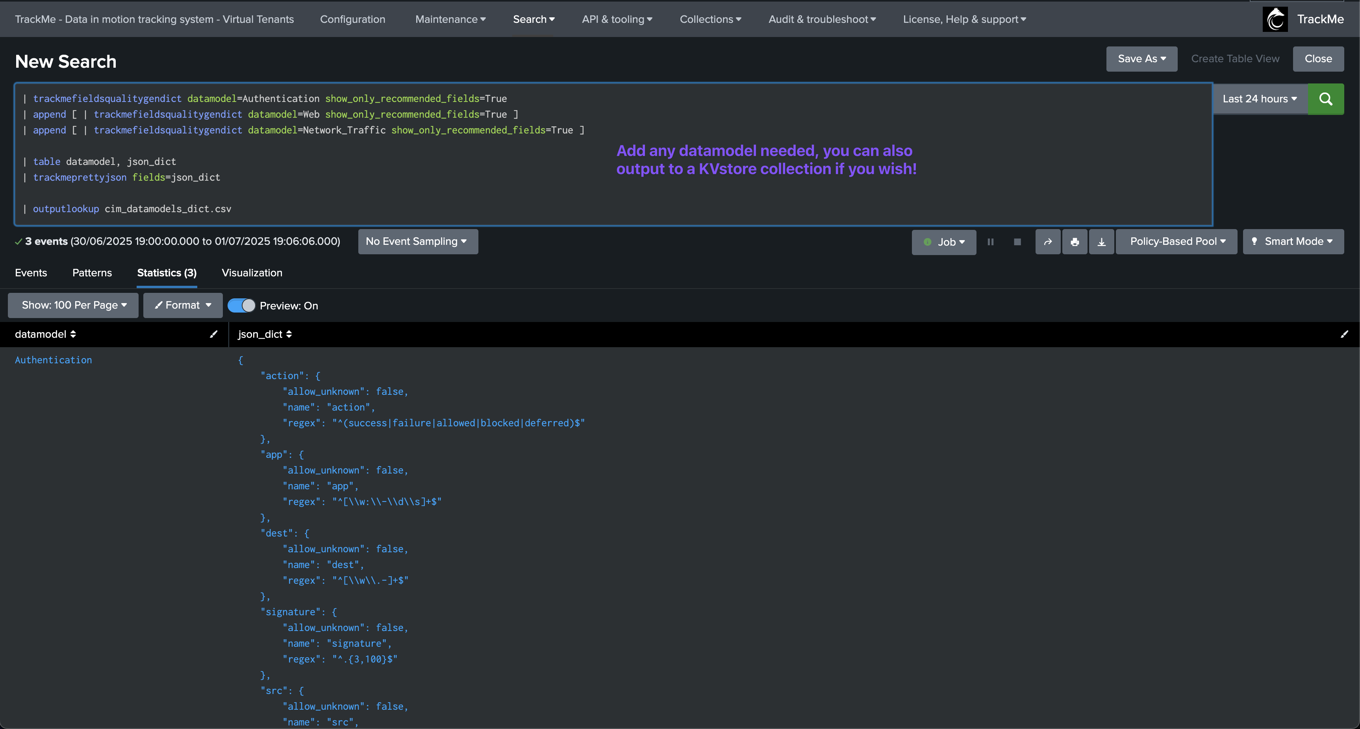Switch to the Visualization tab

(x=252, y=273)
